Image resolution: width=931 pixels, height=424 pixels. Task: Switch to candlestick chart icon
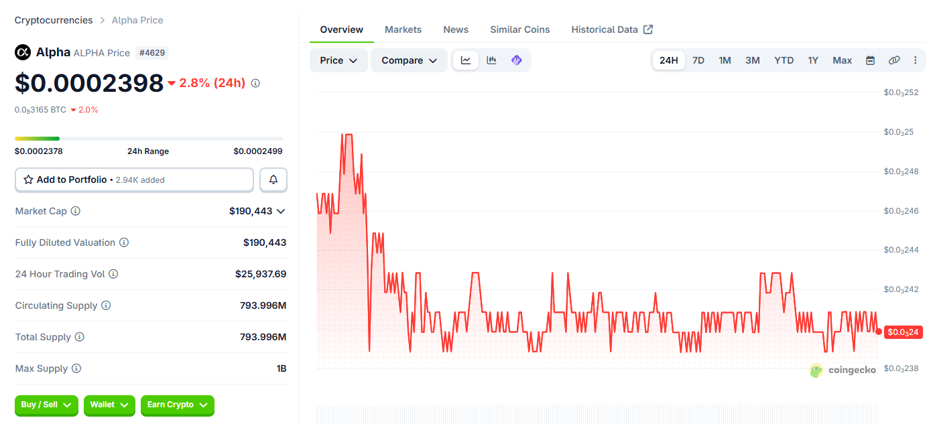tap(491, 60)
